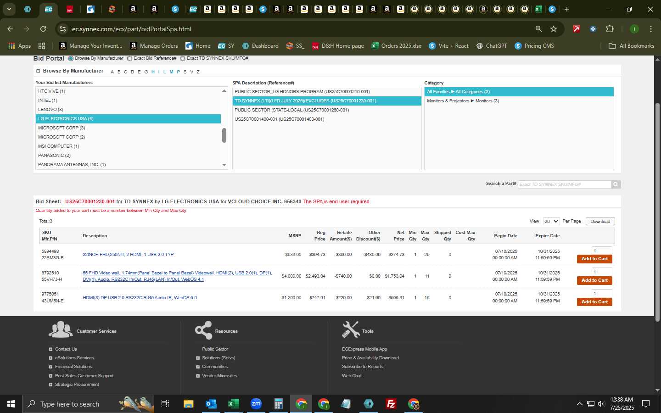Viewport: 661px width, 413px height.
Task: Bookmark this page with the star icon
Action: 554,29
